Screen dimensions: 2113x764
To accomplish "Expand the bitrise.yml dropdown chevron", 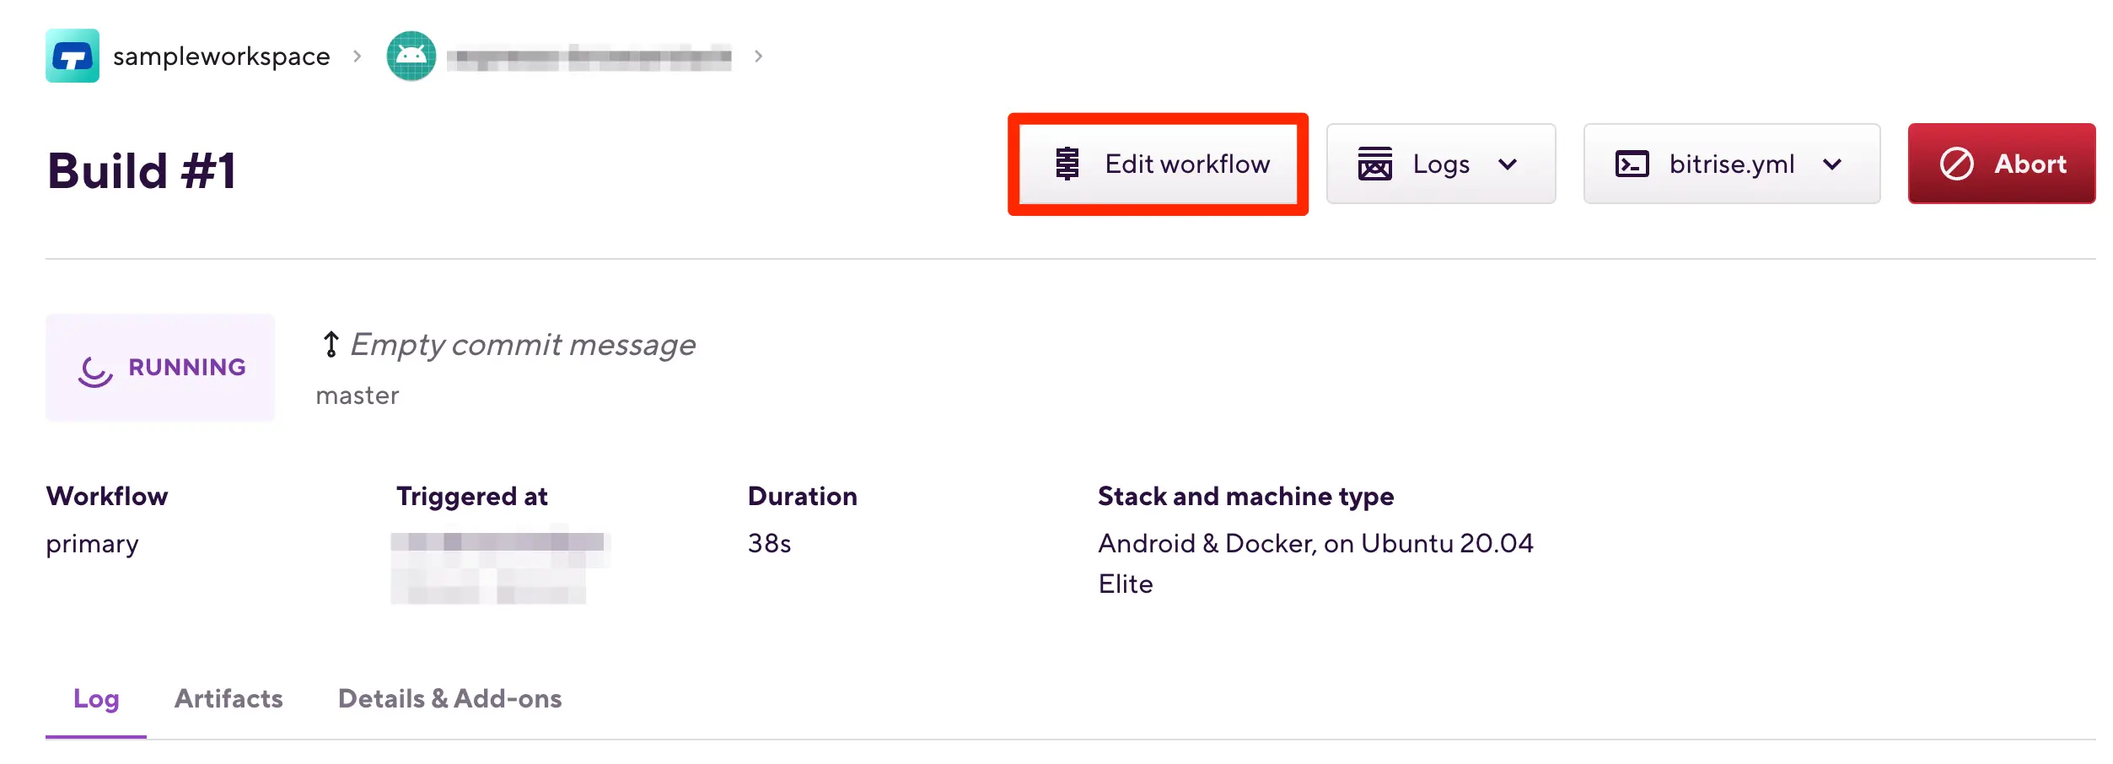I will pyautogui.click(x=1831, y=164).
